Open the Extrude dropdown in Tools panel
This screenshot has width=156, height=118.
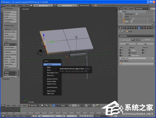click(x=10, y=44)
